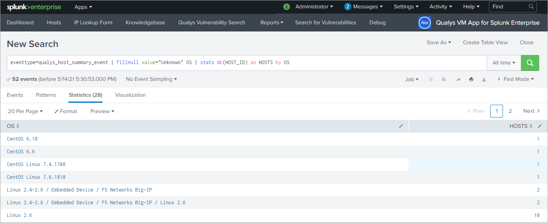Viewport: 548px width, 223px height.
Task: Go to results page 2
Action: [x=510, y=111]
